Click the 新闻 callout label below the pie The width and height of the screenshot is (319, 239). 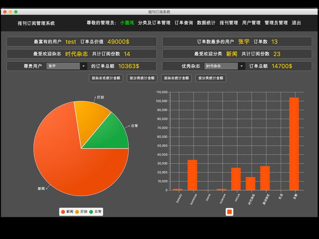(x=41, y=188)
